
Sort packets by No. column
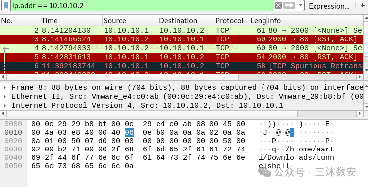coord(20,21)
